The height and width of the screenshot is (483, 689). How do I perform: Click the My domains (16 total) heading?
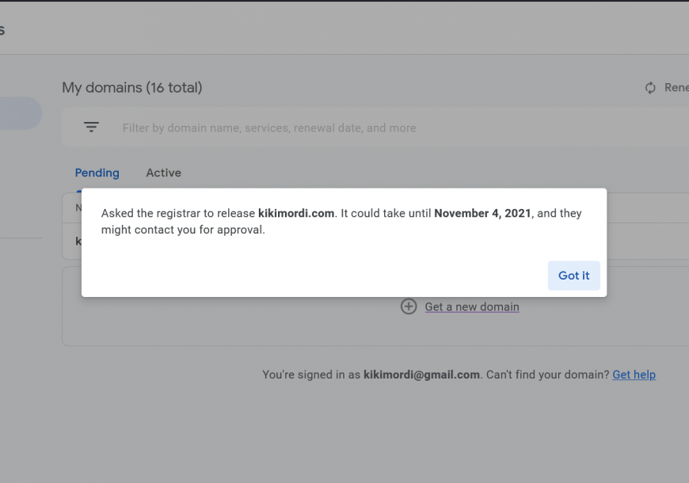tap(131, 87)
